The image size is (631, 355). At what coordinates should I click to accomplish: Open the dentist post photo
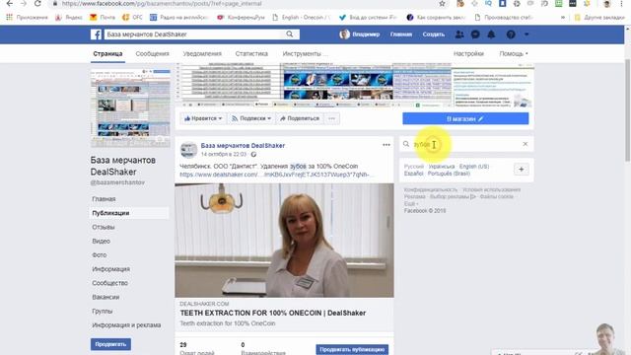(284, 241)
